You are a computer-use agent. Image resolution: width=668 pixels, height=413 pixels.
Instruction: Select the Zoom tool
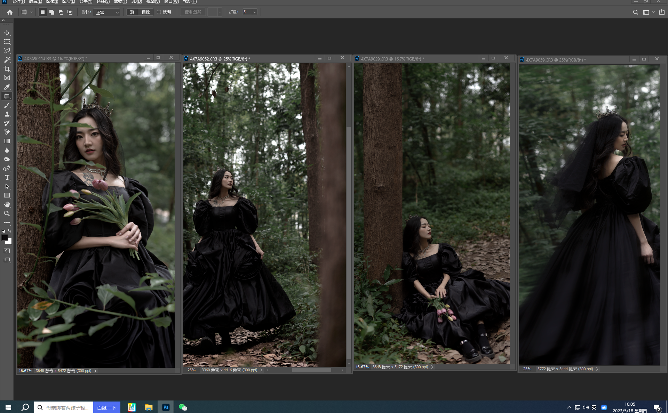pyautogui.click(x=7, y=213)
